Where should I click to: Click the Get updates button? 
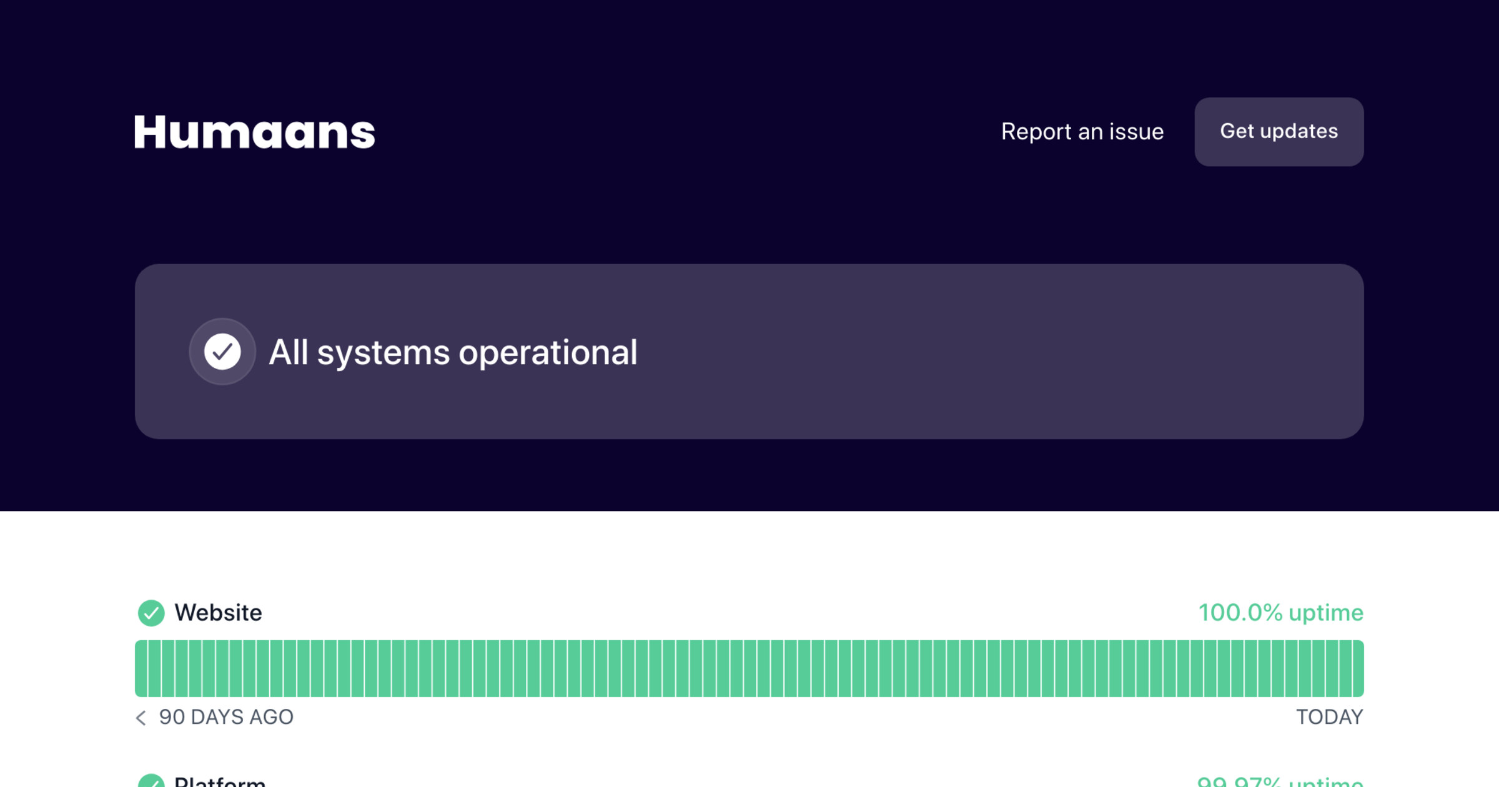tap(1279, 132)
